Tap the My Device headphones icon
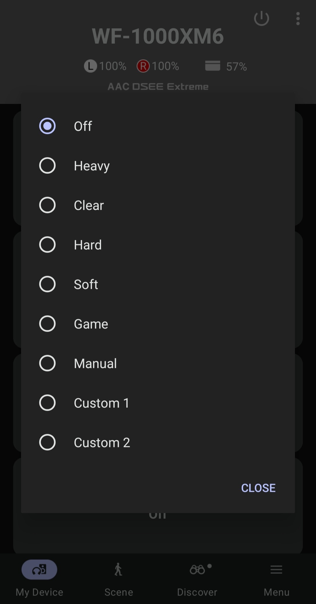 39,569
